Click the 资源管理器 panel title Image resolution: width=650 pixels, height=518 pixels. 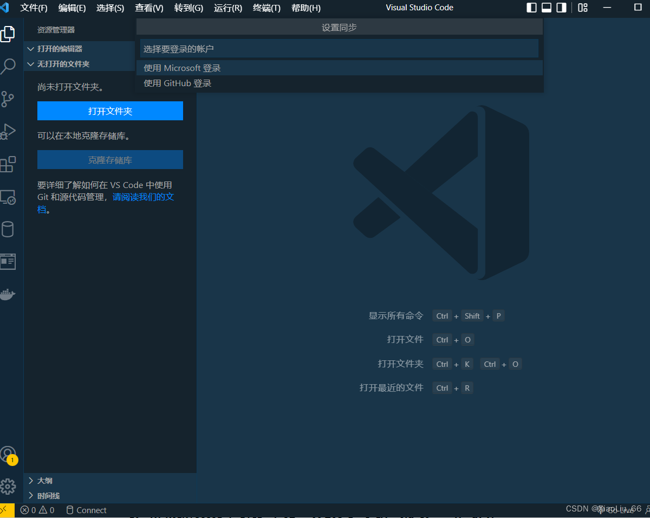[56, 30]
